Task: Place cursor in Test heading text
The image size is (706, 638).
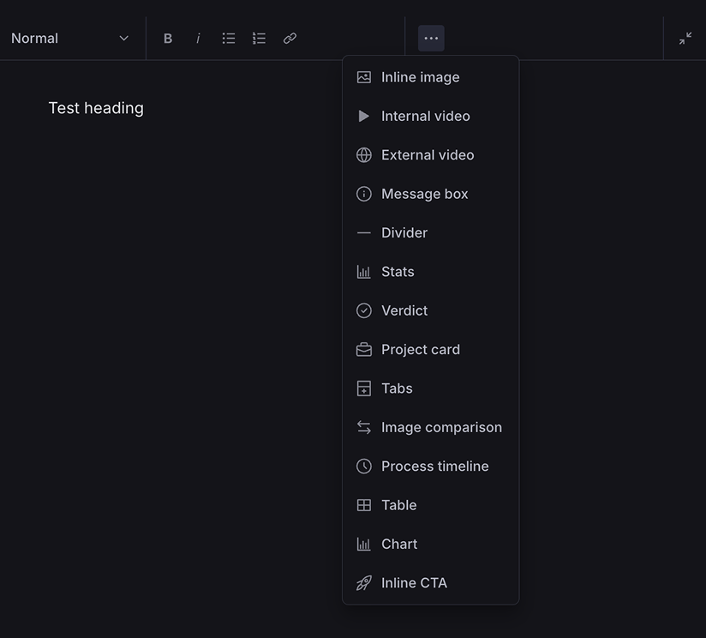Action: point(96,108)
